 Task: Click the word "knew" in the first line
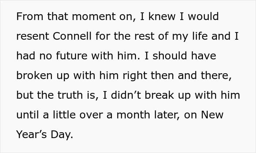pos(162,16)
